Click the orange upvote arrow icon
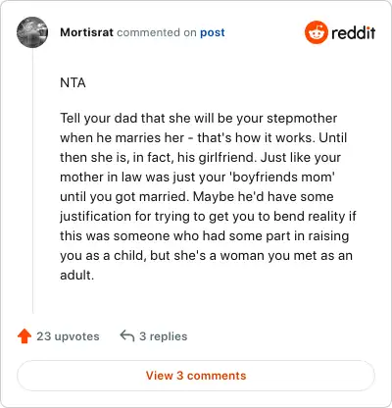The image size is (392, 408). coord(24,336)
